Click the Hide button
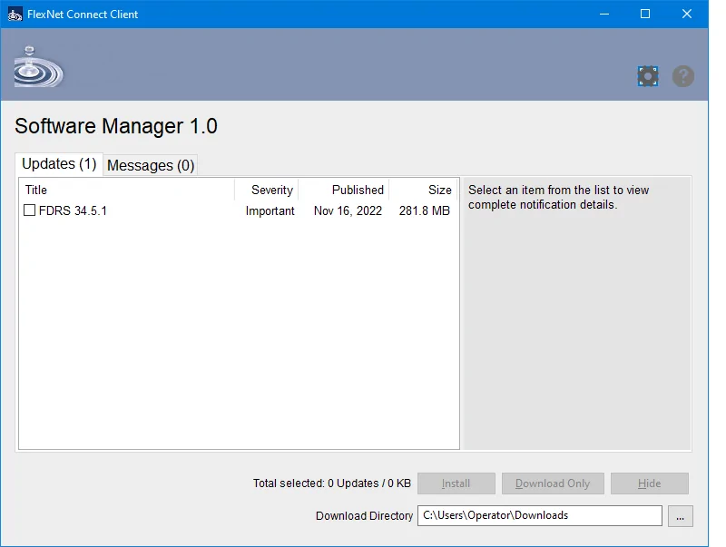 649,484
